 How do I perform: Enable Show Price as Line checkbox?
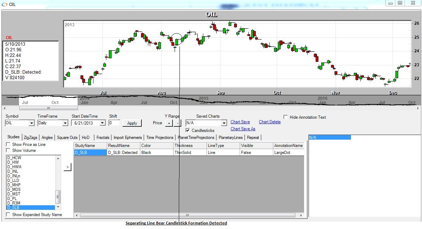pyautogui.click(x=8, y=145)
